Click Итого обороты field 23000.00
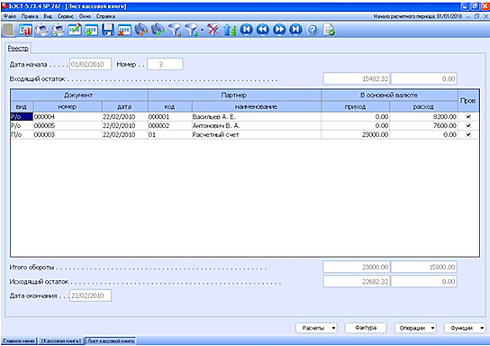 pos(357,267)
